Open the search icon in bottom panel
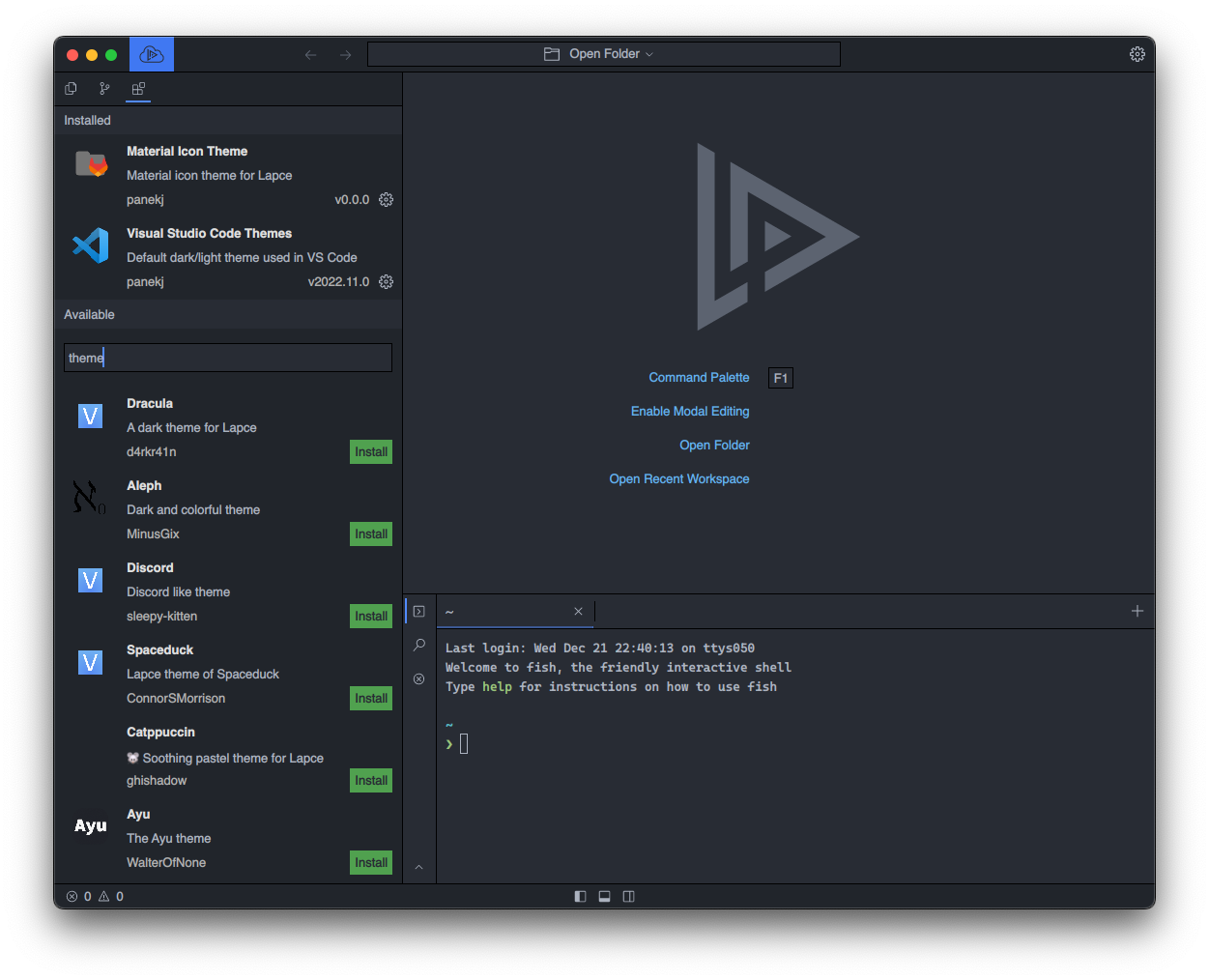Viewport: 1209px width, 980px height. (419, 645)
